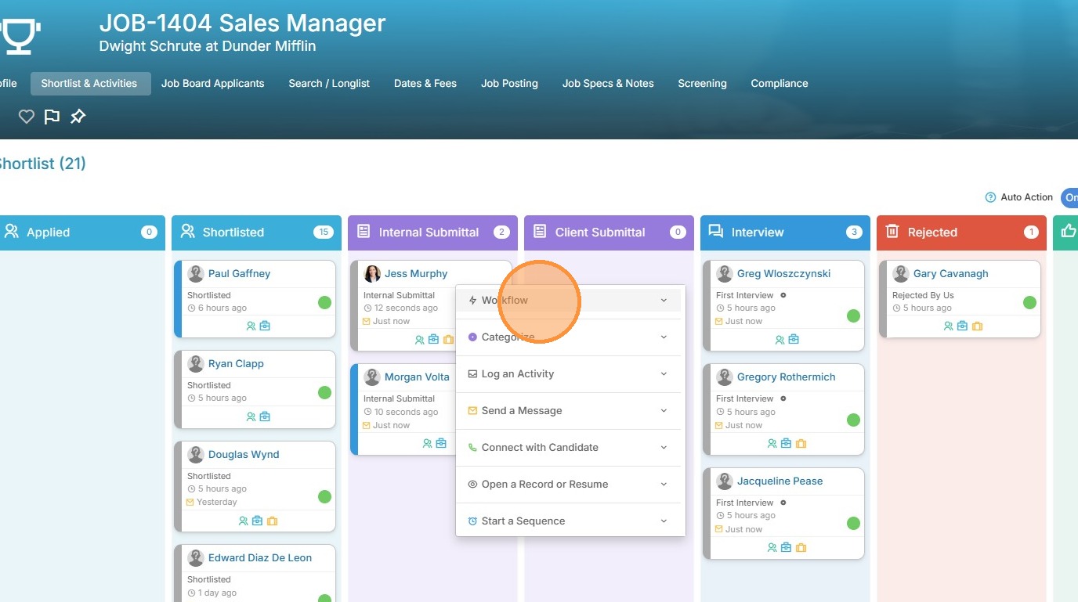The width and height of the screenshot is (1078, 602).
Task: Click the teal people icon on Ryan Clapp's card
Action: (x=251, y=416)
